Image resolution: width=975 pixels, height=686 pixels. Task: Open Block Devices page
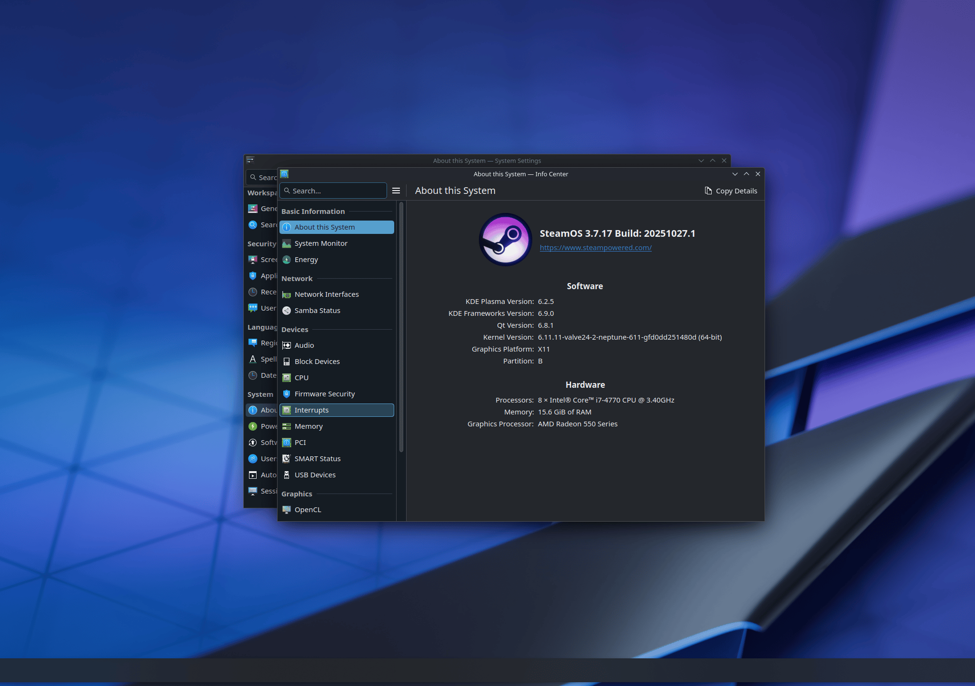click(x=337, y=362)
